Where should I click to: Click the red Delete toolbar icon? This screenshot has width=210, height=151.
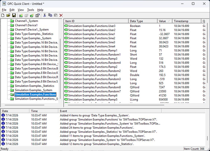[x=61, y=15]
